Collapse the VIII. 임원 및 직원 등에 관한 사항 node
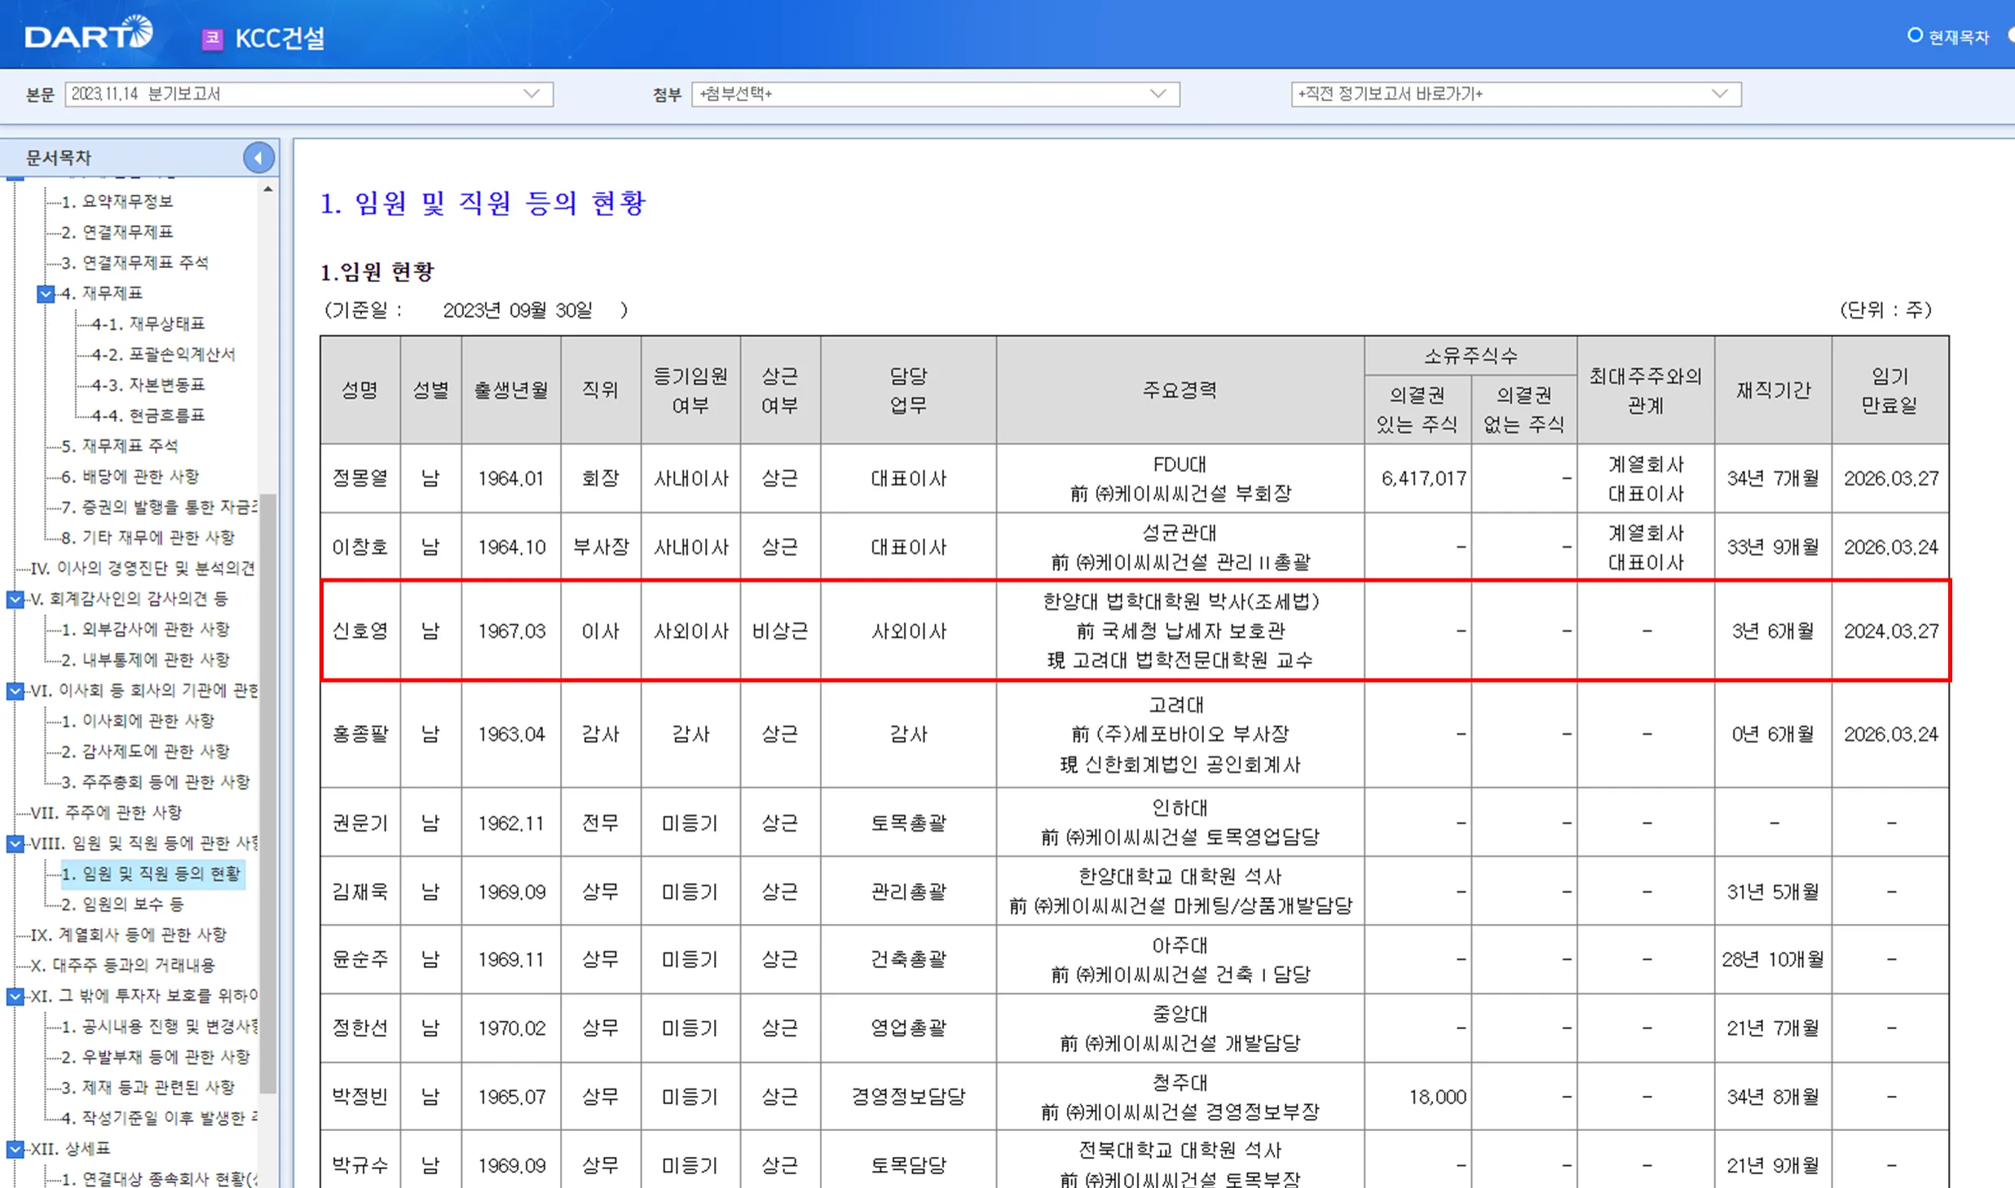The image size is (2015, 1188). [15, 843]
